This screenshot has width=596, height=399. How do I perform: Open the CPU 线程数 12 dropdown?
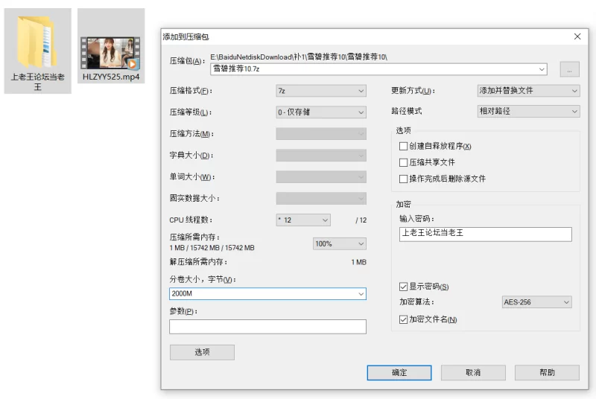coord(303,220)
